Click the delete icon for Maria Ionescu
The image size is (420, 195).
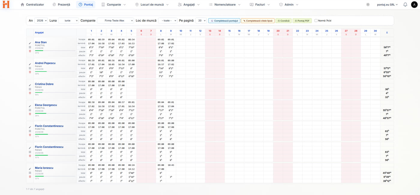[x=30, y=177]
